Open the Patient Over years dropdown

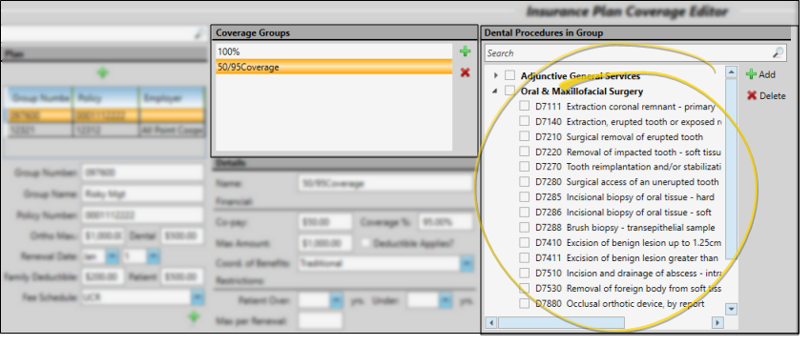336,300
